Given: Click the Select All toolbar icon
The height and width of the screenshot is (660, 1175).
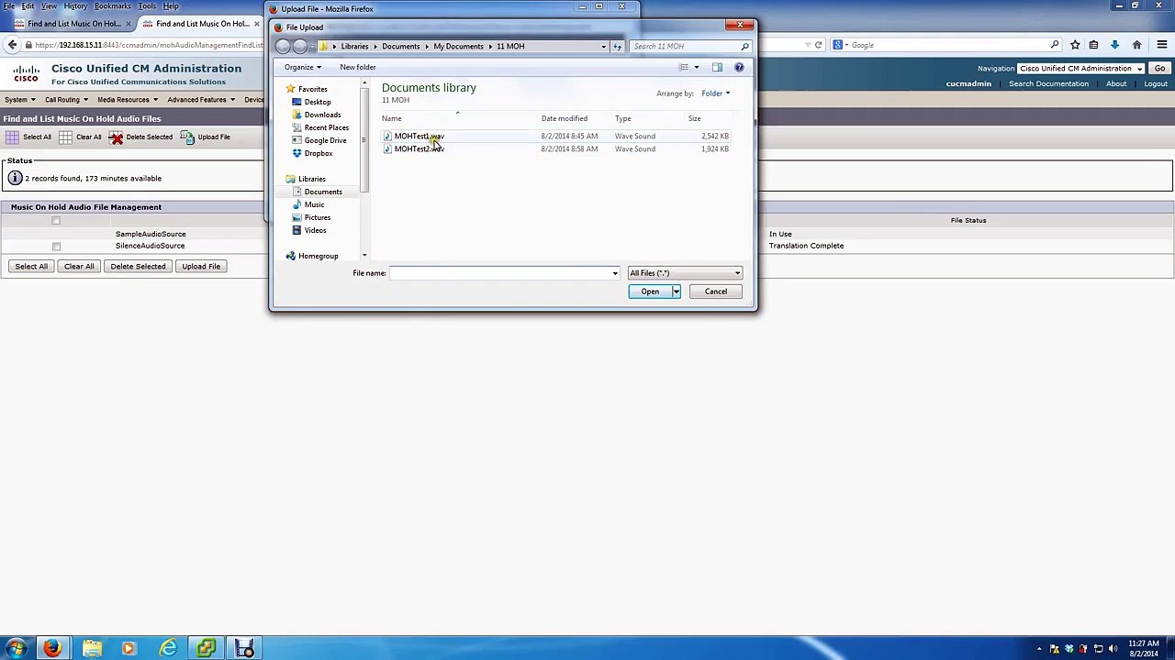Looking at the screenshot, I should (x=12, y=137).
